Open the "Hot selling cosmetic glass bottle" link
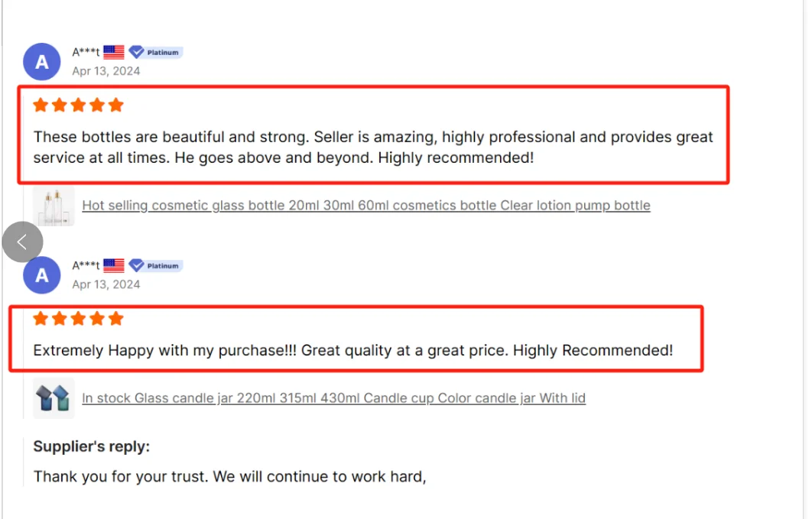 point(366,206)
